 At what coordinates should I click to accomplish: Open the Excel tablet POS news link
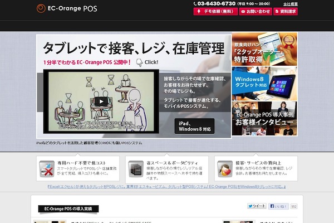tap(167, 187)
